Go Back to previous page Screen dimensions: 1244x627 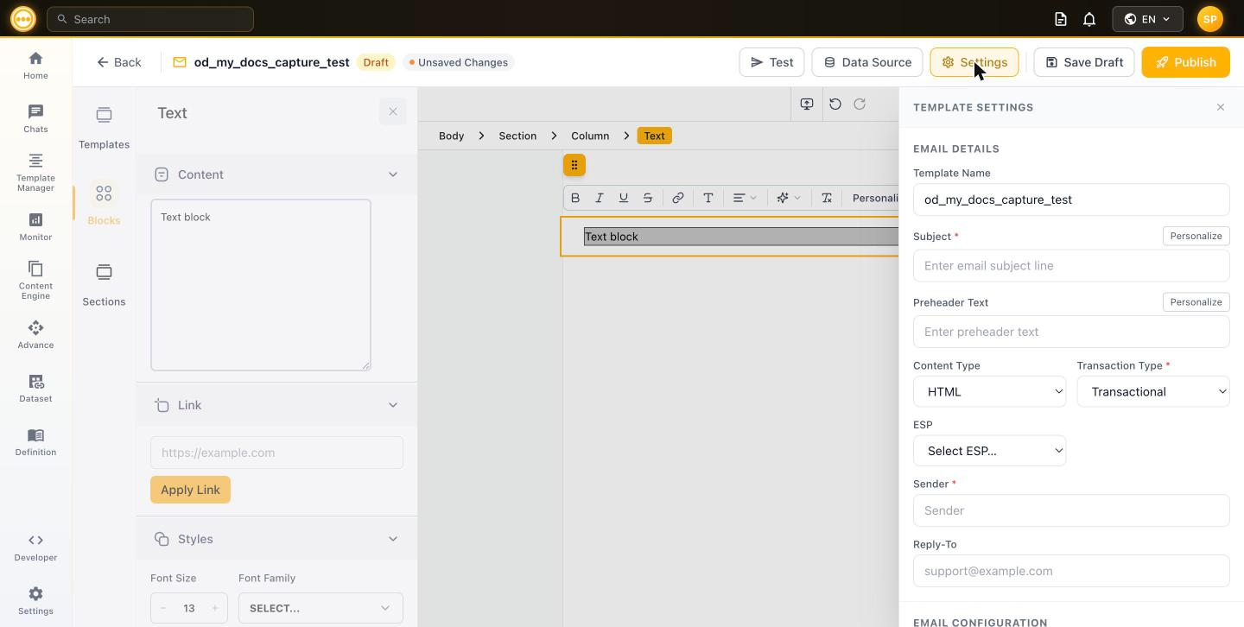pyautogui.click(x=118, y=62)
